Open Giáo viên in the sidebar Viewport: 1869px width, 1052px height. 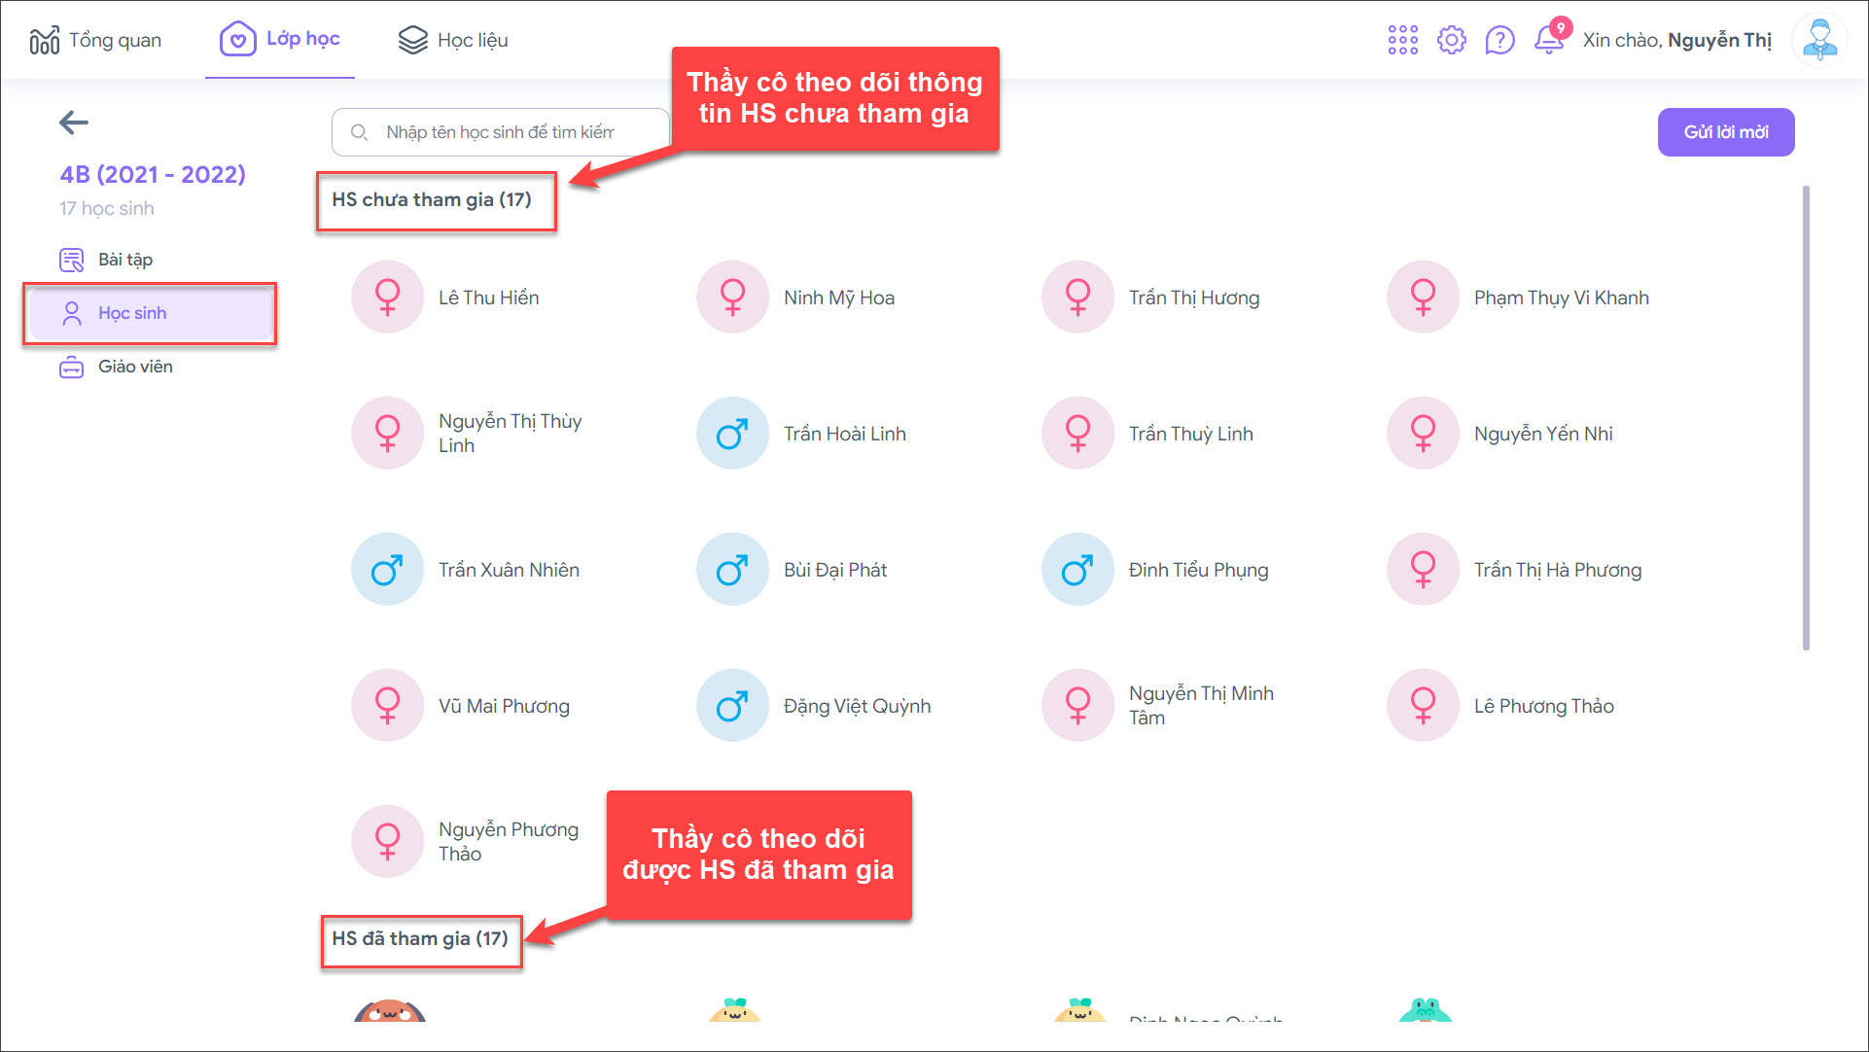coord(134,367)
